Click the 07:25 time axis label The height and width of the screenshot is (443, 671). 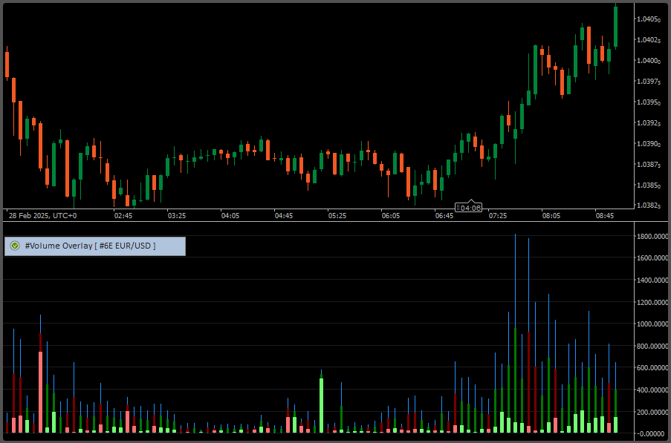[x=498, y=215]
